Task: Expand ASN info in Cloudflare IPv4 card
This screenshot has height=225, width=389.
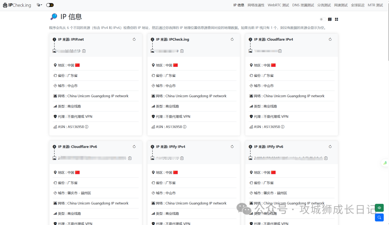Action: (282, 127)
